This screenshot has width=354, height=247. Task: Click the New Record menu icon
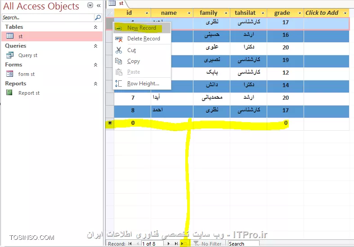119,28
